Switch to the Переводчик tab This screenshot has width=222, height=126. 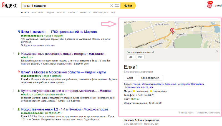pos(100,13)
